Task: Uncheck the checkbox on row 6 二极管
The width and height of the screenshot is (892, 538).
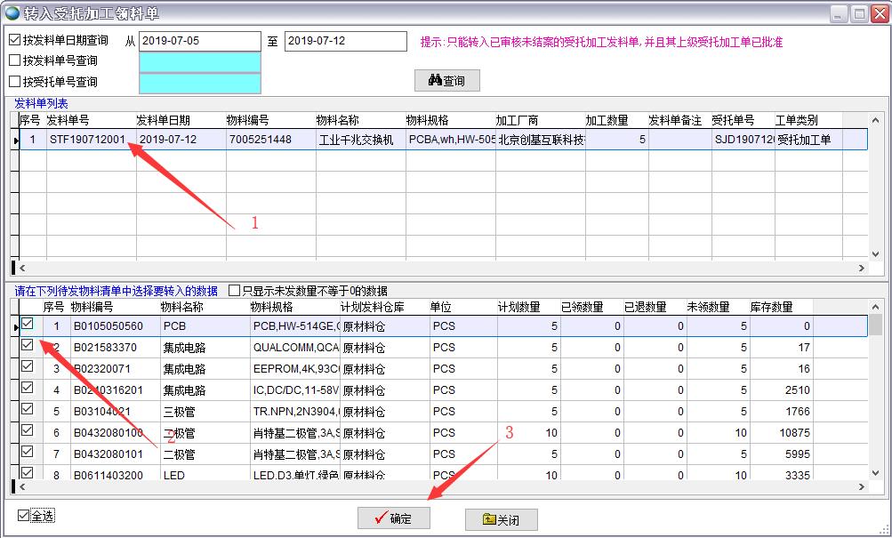Action: pyautogui.click(x=28, y=433)
